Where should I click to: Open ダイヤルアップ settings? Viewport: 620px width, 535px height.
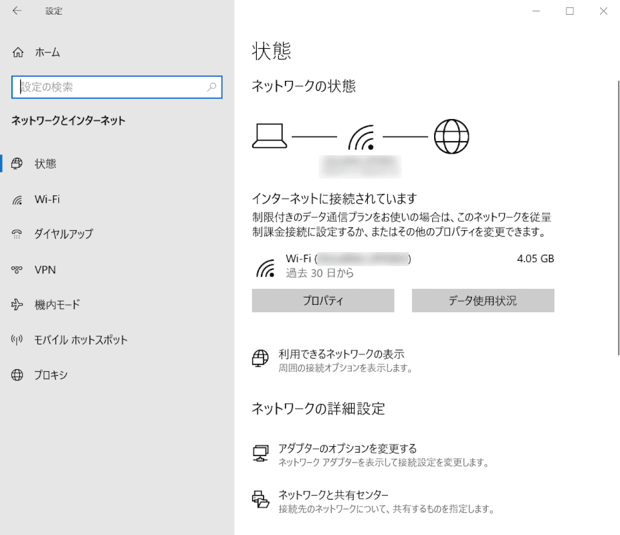coord(117,234)
